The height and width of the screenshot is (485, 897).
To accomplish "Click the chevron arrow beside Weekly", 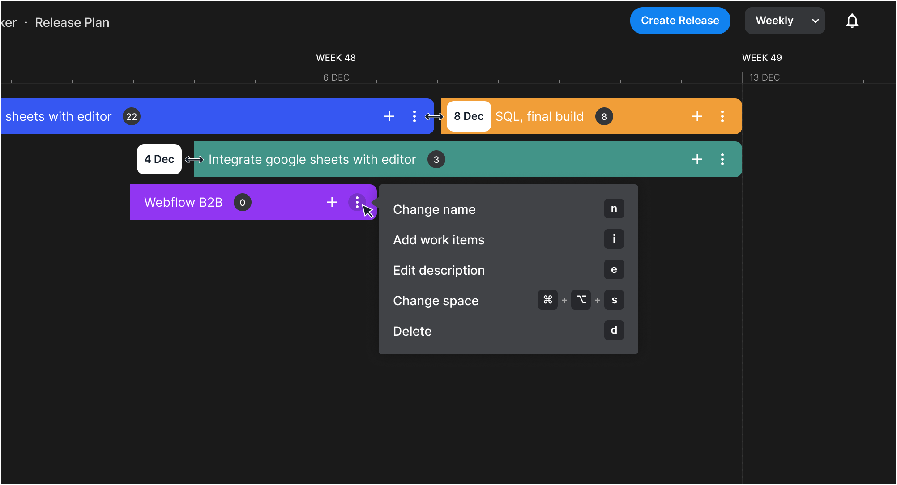I will point(815,21).
